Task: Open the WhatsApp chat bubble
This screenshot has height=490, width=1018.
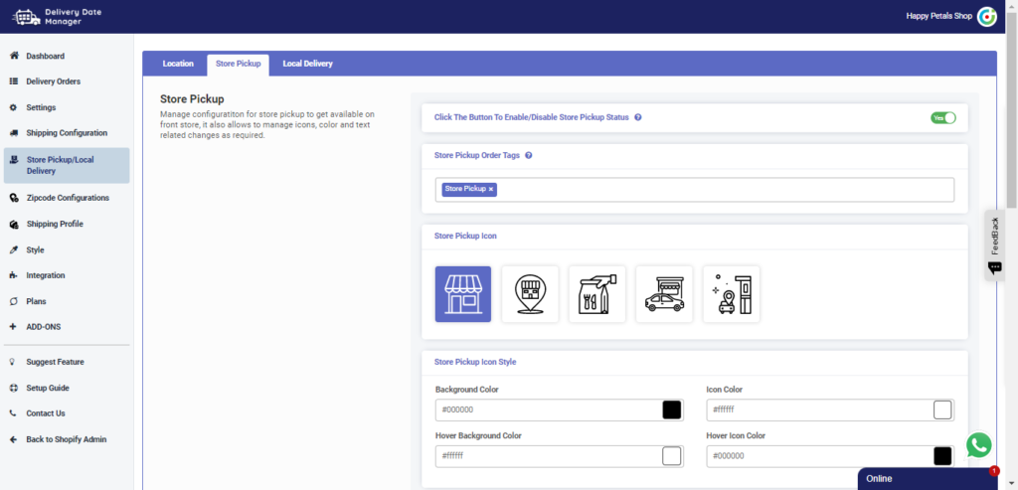Action: click(x=978, y=445)
